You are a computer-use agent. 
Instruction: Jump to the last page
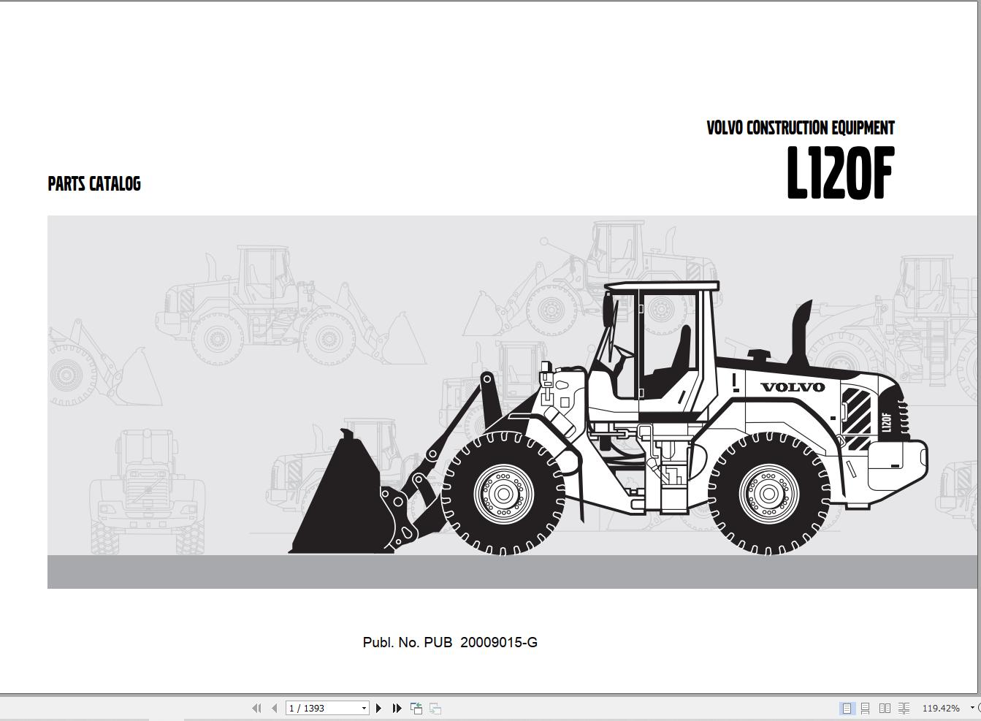click(397, 708)
